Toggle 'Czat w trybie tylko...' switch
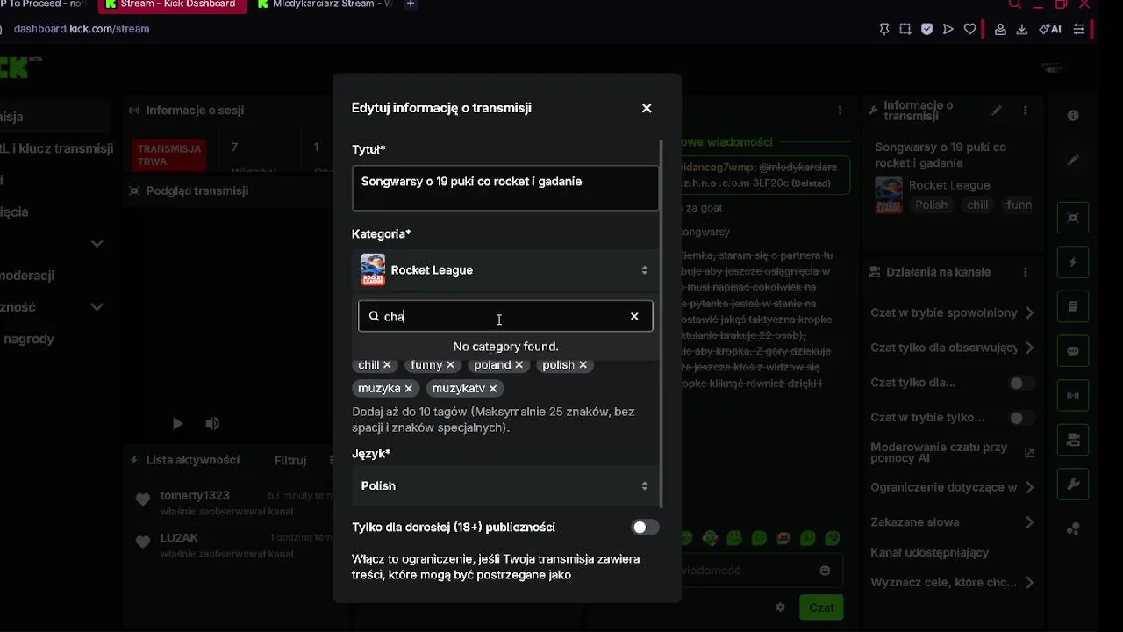The height and width of the screenshot is (632, 1123). [x=1020, y=418]
